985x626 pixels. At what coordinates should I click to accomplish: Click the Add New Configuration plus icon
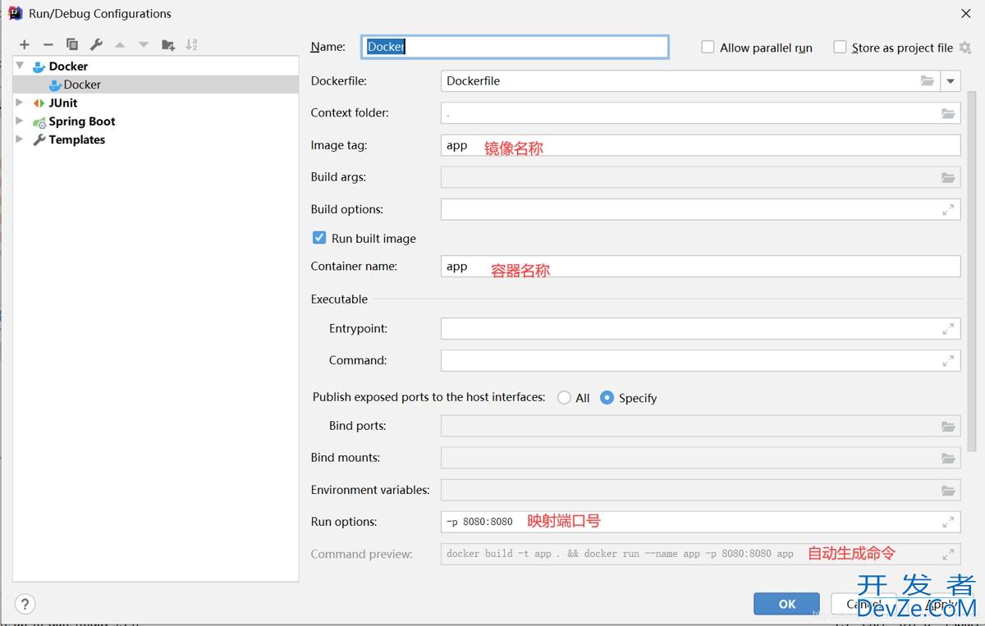[25, 45]
